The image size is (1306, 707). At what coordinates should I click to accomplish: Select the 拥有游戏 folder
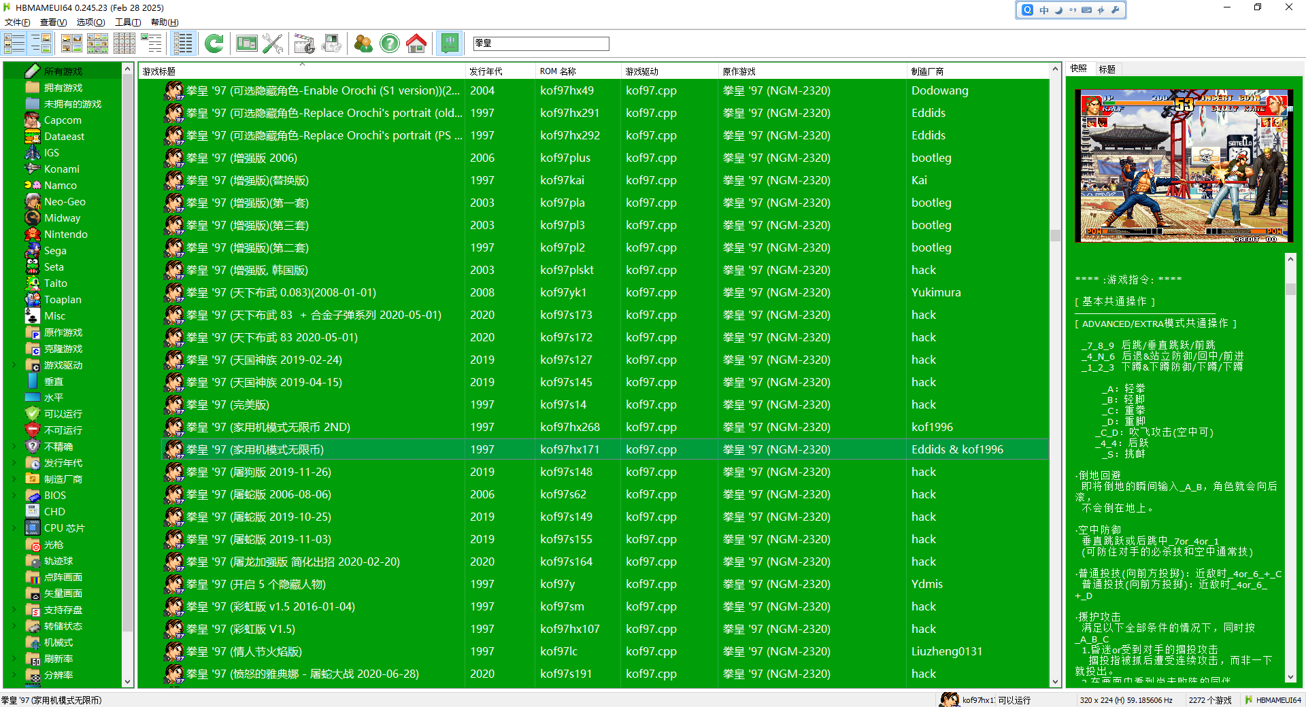click(63, 88)
